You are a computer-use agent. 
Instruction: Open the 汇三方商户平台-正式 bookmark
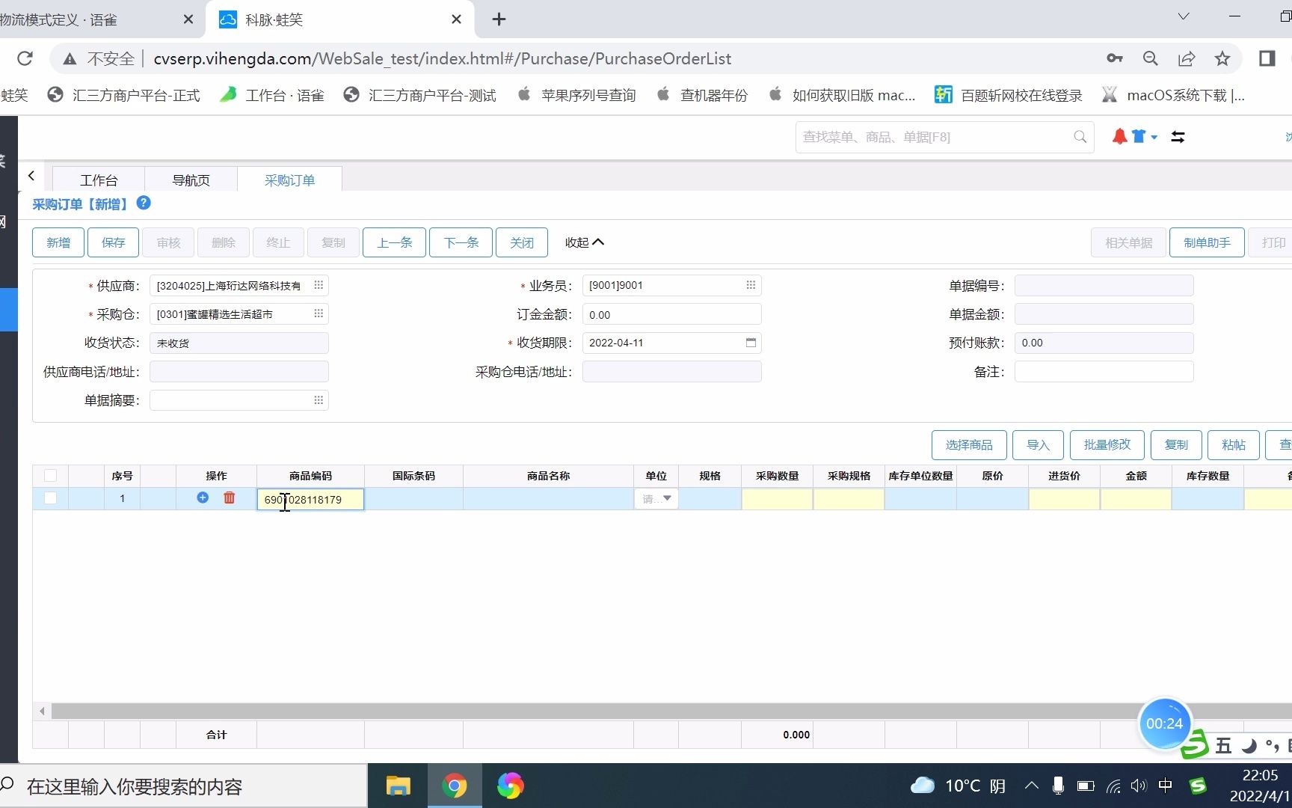123,95
